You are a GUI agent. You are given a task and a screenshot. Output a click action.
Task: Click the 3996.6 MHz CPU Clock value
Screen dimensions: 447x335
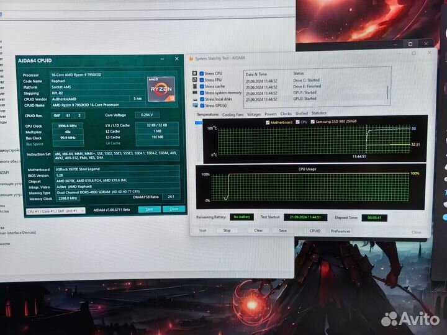coord(68,126)
